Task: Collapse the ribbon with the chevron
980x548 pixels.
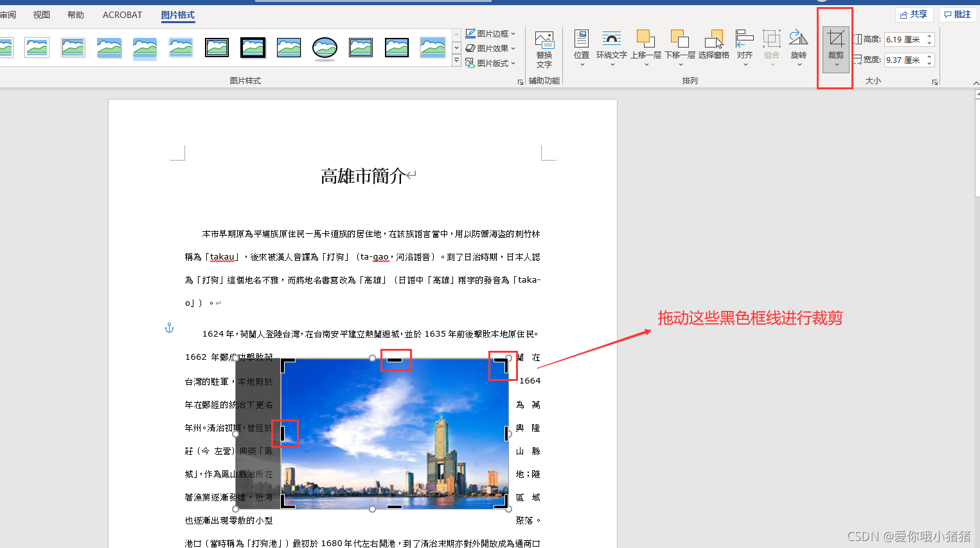Action: [976, 83]
